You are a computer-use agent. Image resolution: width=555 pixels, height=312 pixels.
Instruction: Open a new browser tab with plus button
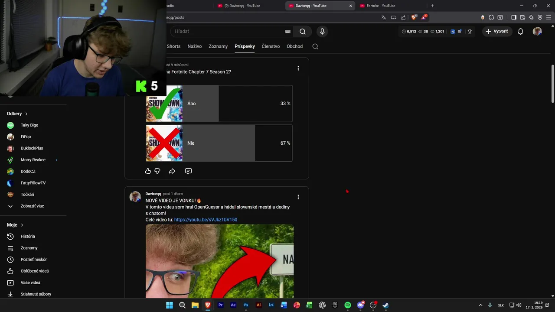[432, 6]
